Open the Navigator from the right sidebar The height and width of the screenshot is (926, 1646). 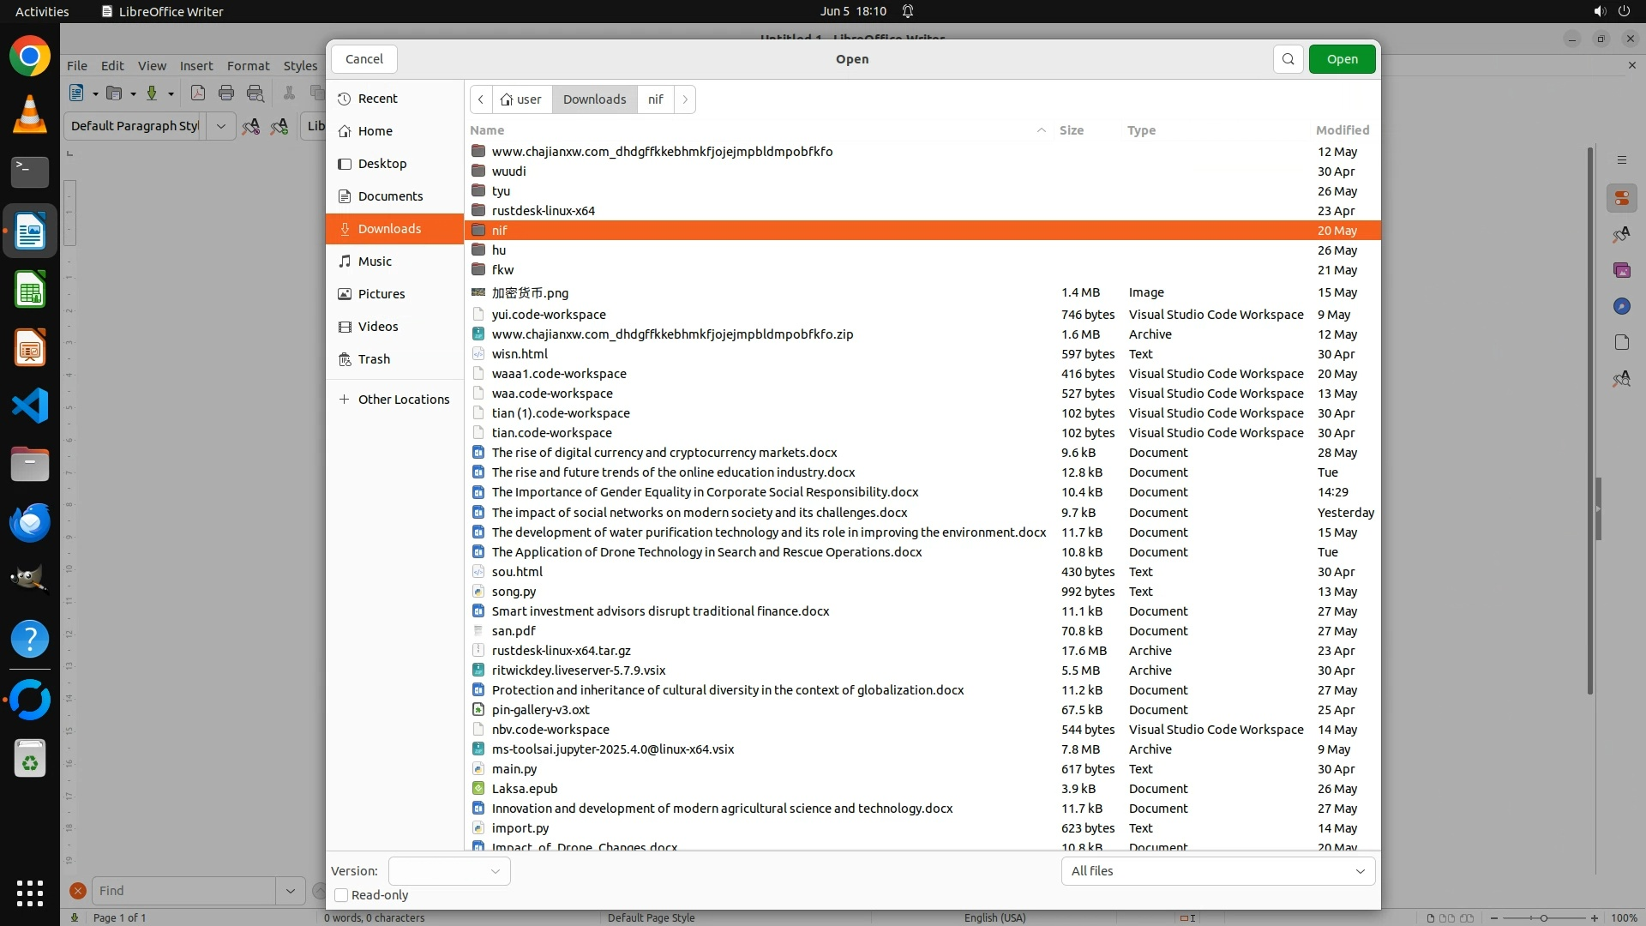(1621, 306)
